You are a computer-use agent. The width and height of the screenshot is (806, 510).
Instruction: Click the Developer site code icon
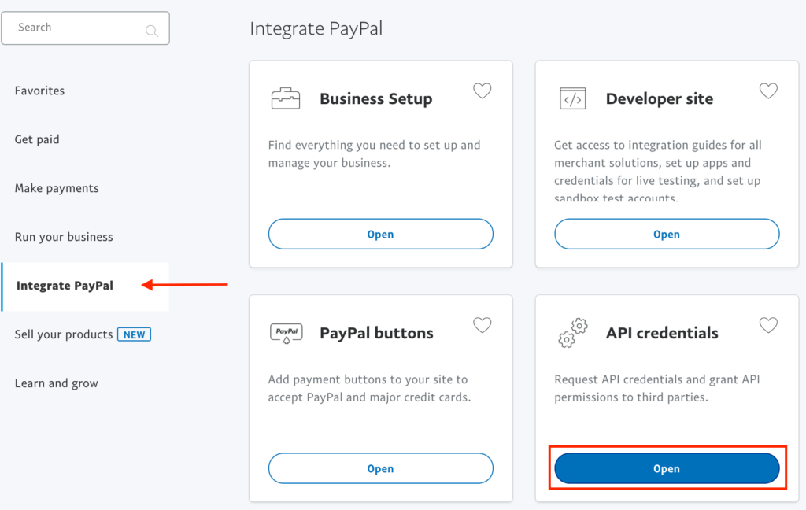tap(573, 98)
